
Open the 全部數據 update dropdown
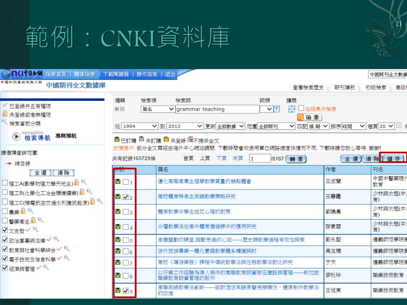(231, 126)
